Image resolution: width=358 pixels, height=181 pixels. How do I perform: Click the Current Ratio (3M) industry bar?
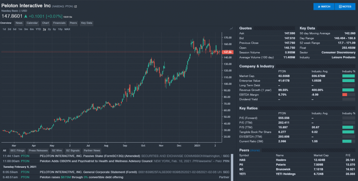click(x=347, y=141)
